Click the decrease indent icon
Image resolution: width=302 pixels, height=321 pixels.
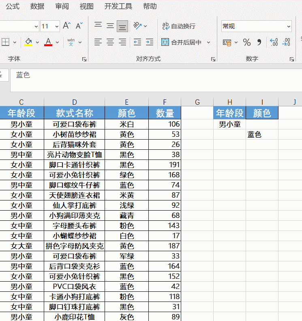137,42
